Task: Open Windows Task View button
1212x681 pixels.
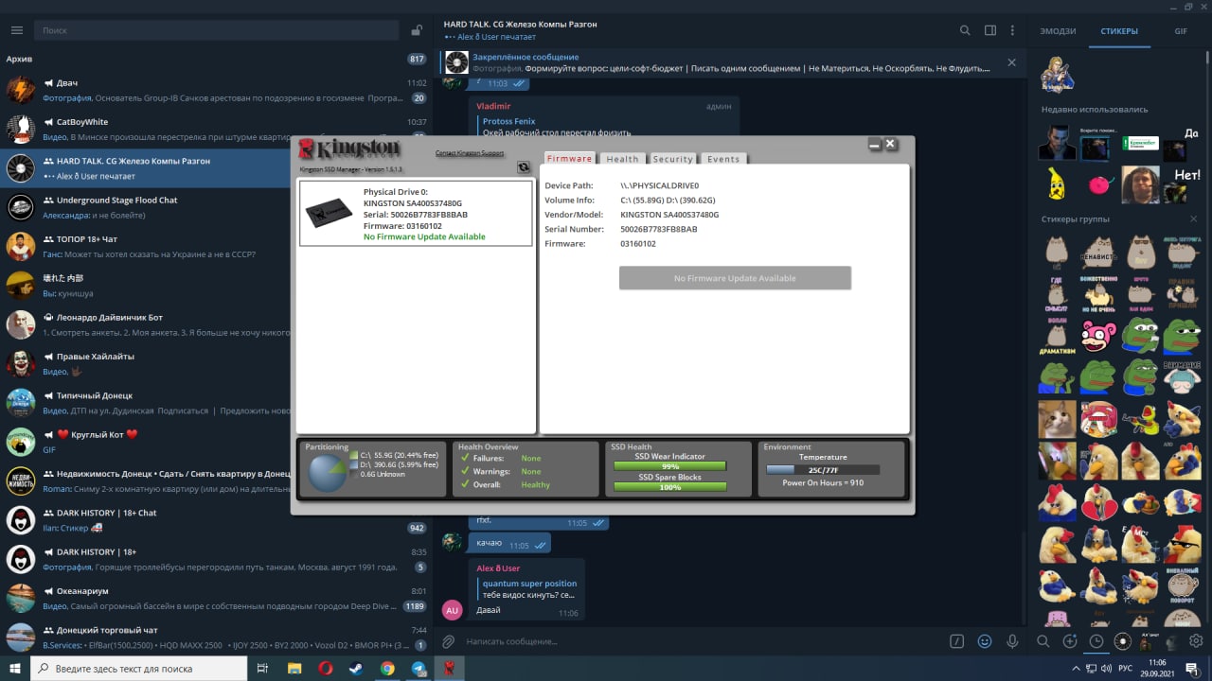Action: 261,668
